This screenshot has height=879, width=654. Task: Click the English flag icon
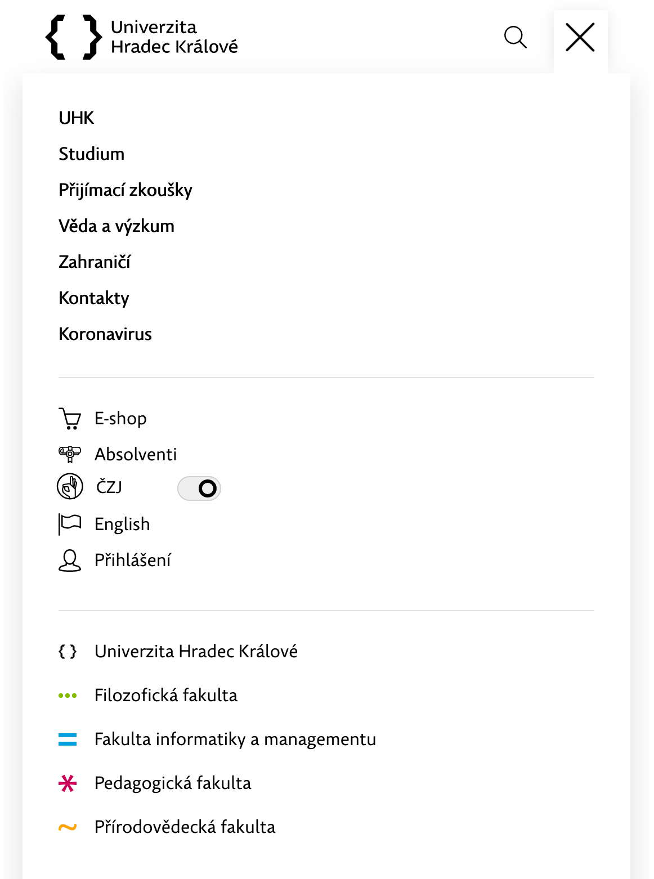[x=70, y=524]
